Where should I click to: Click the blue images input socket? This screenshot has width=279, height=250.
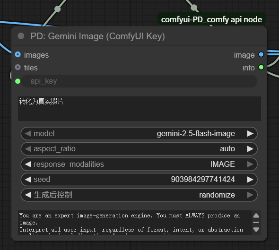coord(18,54)
